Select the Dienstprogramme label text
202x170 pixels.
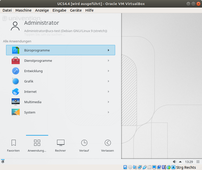[x=38, y=61]
